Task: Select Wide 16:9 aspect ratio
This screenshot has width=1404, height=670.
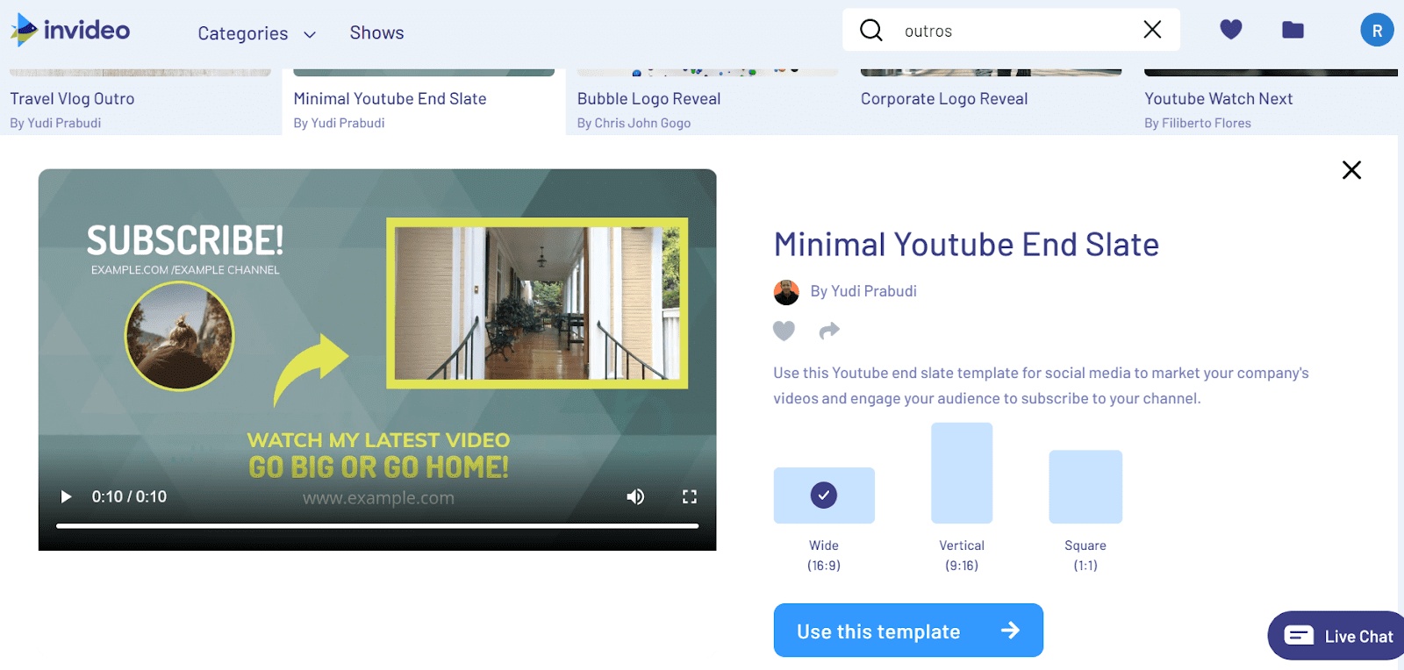Action: click(x=823, y=495)
